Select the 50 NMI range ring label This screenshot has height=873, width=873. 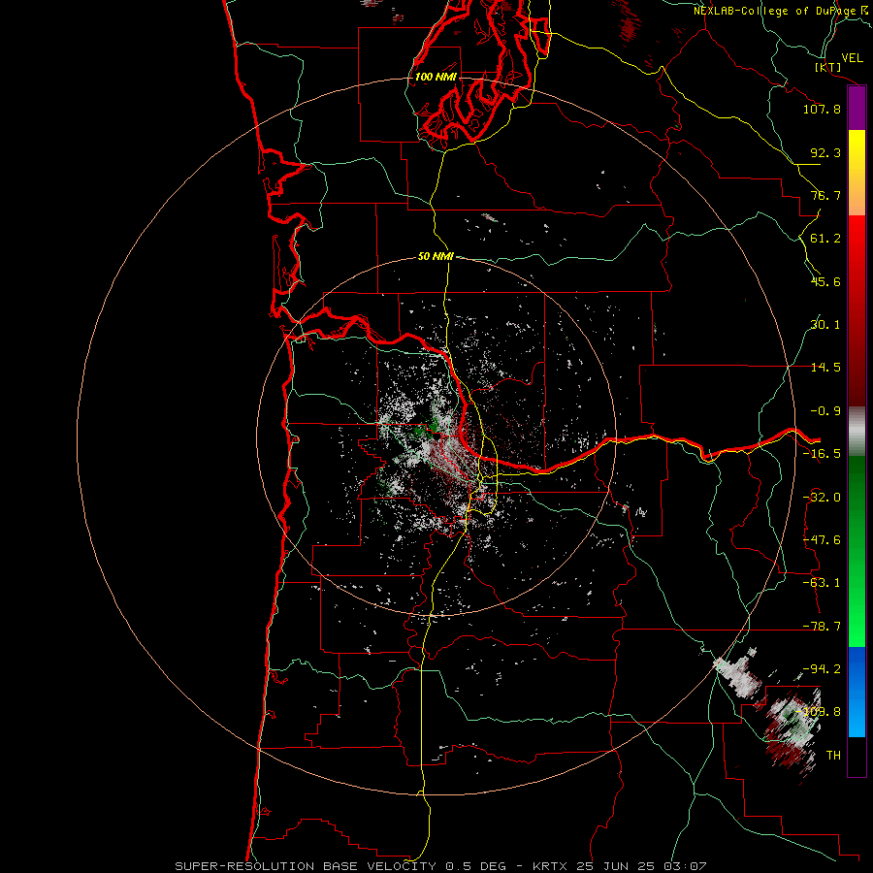pos(436,256)
